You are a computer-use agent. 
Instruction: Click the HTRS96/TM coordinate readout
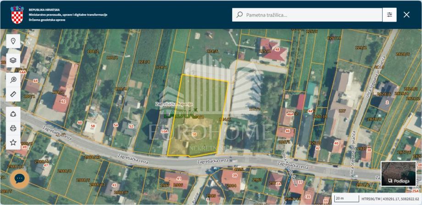tap(390, 199)
